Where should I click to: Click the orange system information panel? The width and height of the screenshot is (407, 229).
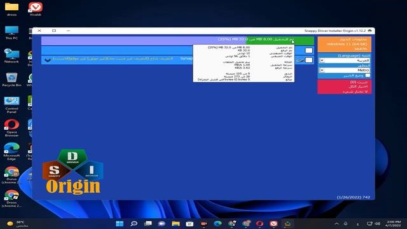tap(345, 44)
